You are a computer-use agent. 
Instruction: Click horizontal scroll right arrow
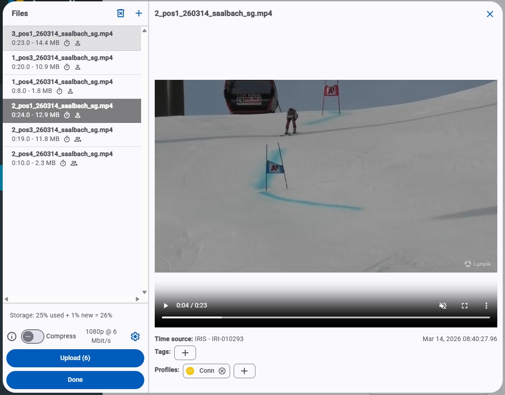[137, 299]
